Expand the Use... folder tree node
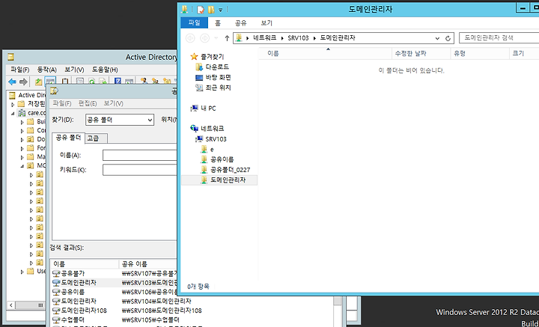The image size is (539, 327). 22,272
